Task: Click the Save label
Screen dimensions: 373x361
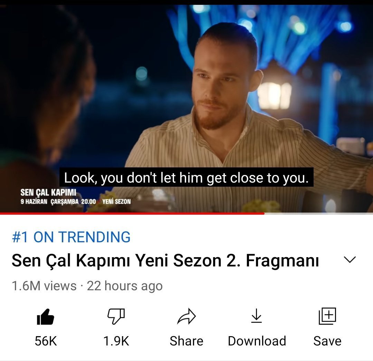Action: click(327, 341)
